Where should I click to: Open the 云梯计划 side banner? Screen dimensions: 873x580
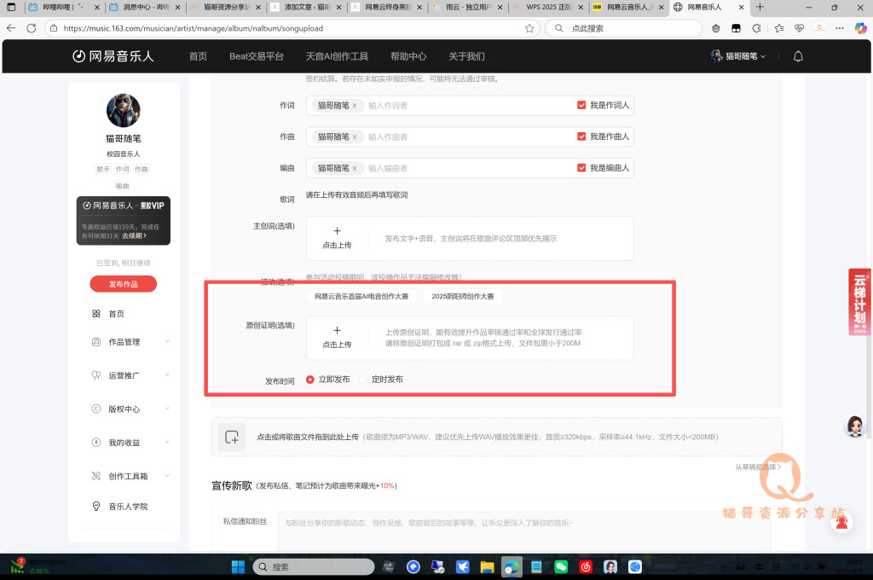point(859,302)
